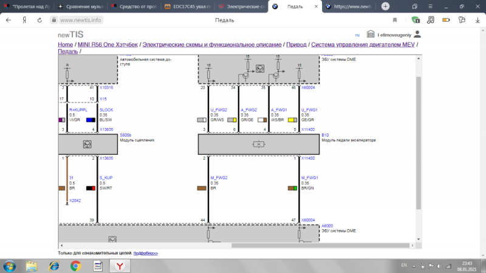Image resolution: width=486 pixels, height=273 pixels.
Task: Click the browser back arrow
Action: click(x=8, y=20)
